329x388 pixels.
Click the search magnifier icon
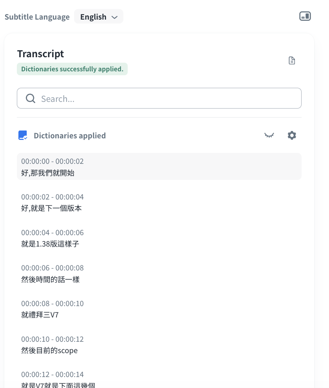tap(31, 98)
